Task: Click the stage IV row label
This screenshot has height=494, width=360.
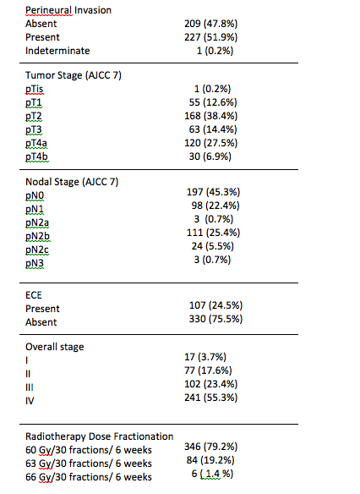Action: [30, 401]
